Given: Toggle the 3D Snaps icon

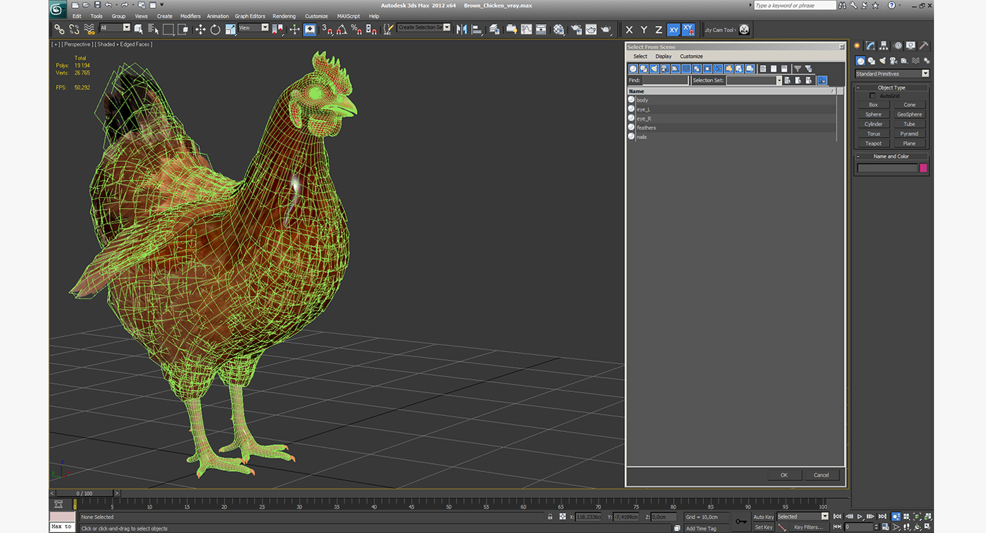Looking at the screenshot, I should point(326,29).
